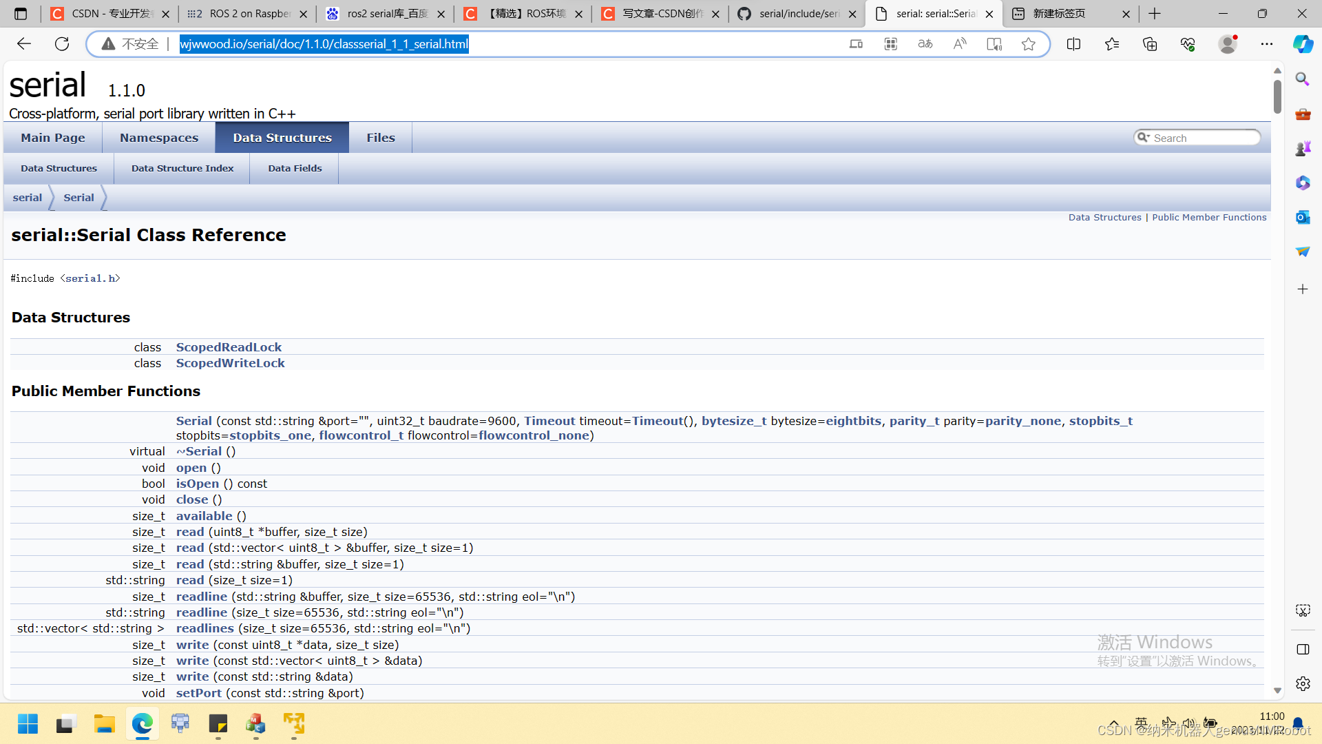Open the Edge settings-and-more ellipsis menu

(1266, 44)
